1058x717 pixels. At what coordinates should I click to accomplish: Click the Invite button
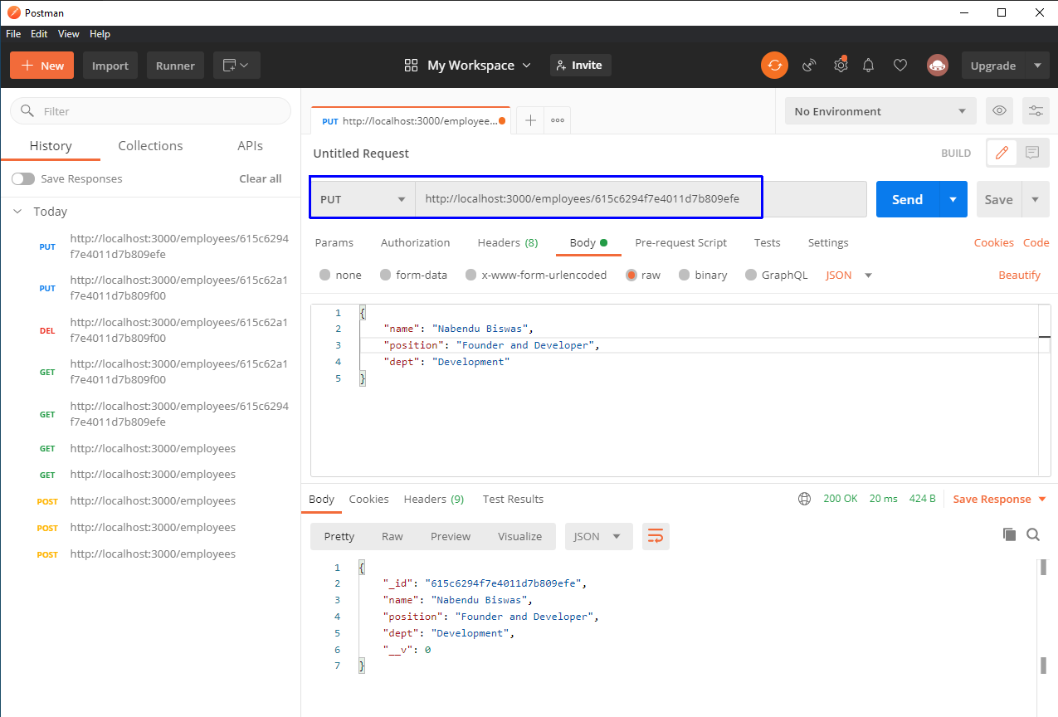point(580,65)
